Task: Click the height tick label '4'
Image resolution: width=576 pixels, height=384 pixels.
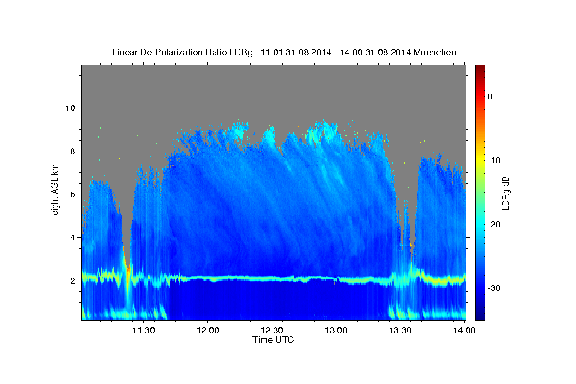Action: click(x=74, y=238)
